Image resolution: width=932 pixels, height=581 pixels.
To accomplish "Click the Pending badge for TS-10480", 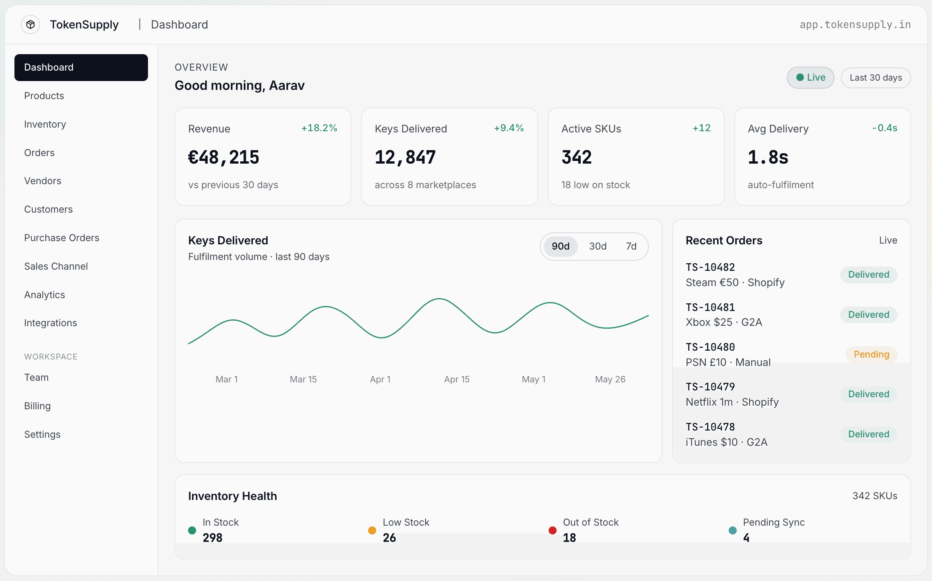I will [x=871, y=354].
